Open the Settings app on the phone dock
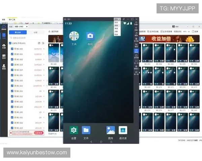The height and width of the screenshot is (161, 202). 74,130
